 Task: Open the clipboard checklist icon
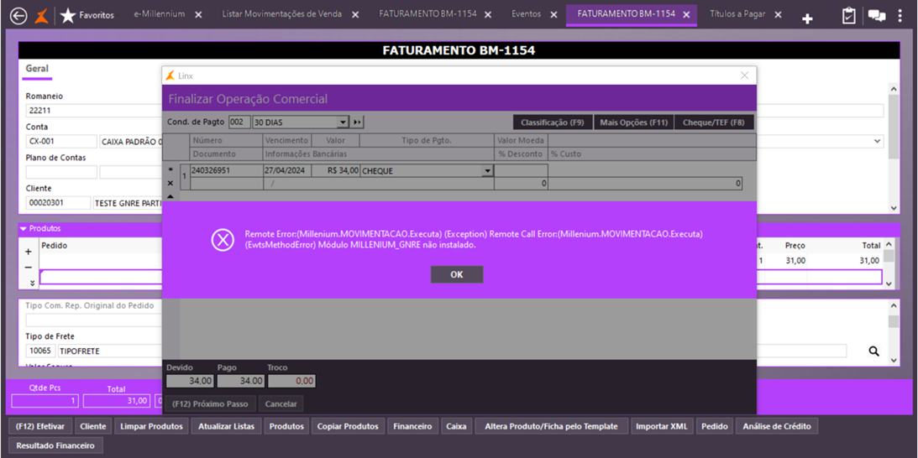tap(848, 17)
